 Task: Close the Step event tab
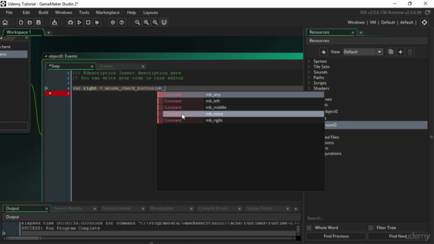click(92, 66)
